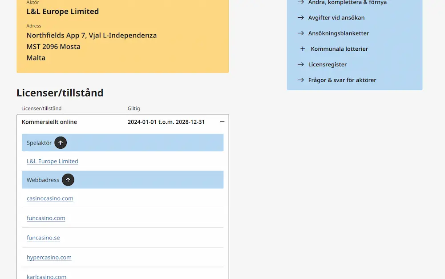Collapse the Kommersiellt online license row

222,122
